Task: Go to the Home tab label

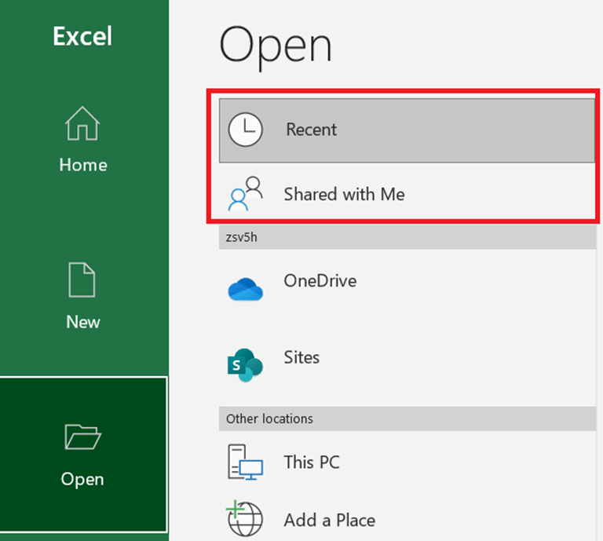Action: [83, 166]
